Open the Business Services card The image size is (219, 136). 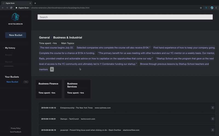(77, 89)
